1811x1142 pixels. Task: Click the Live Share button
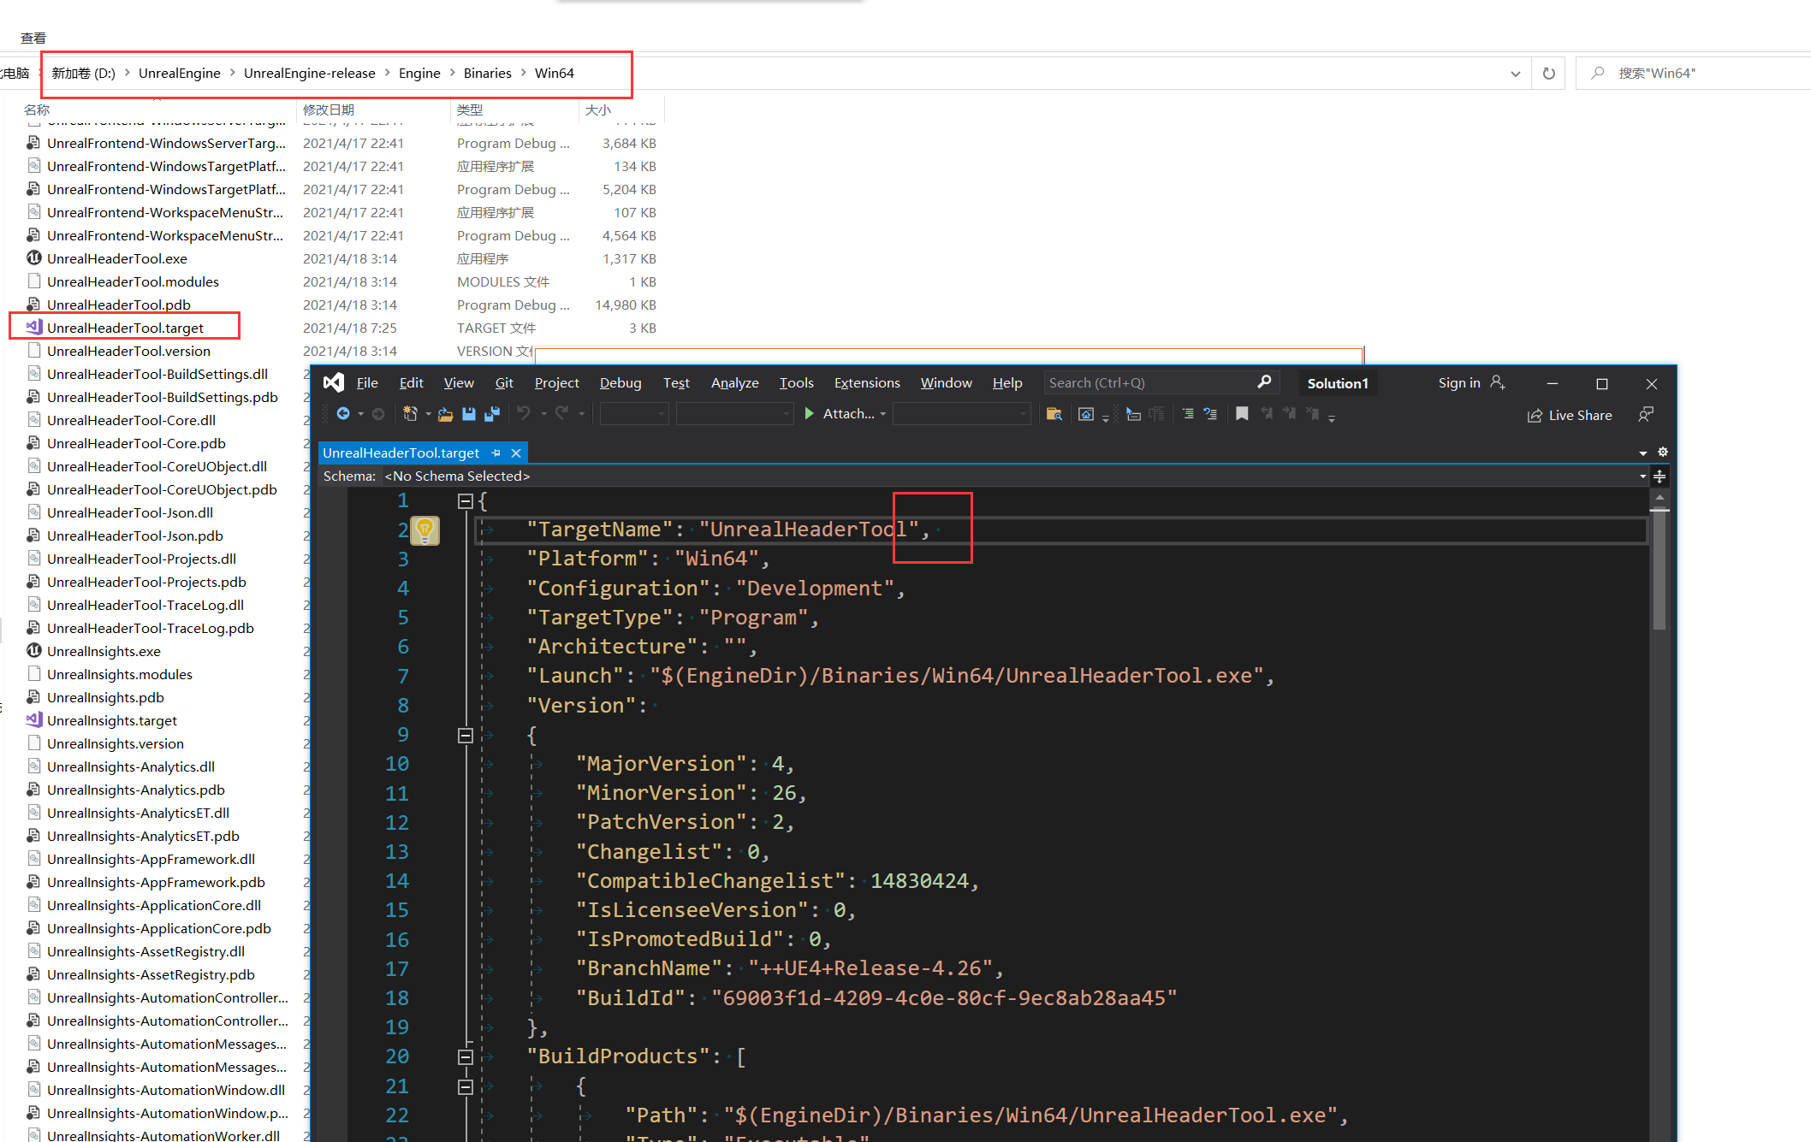tap(1570, 415)
